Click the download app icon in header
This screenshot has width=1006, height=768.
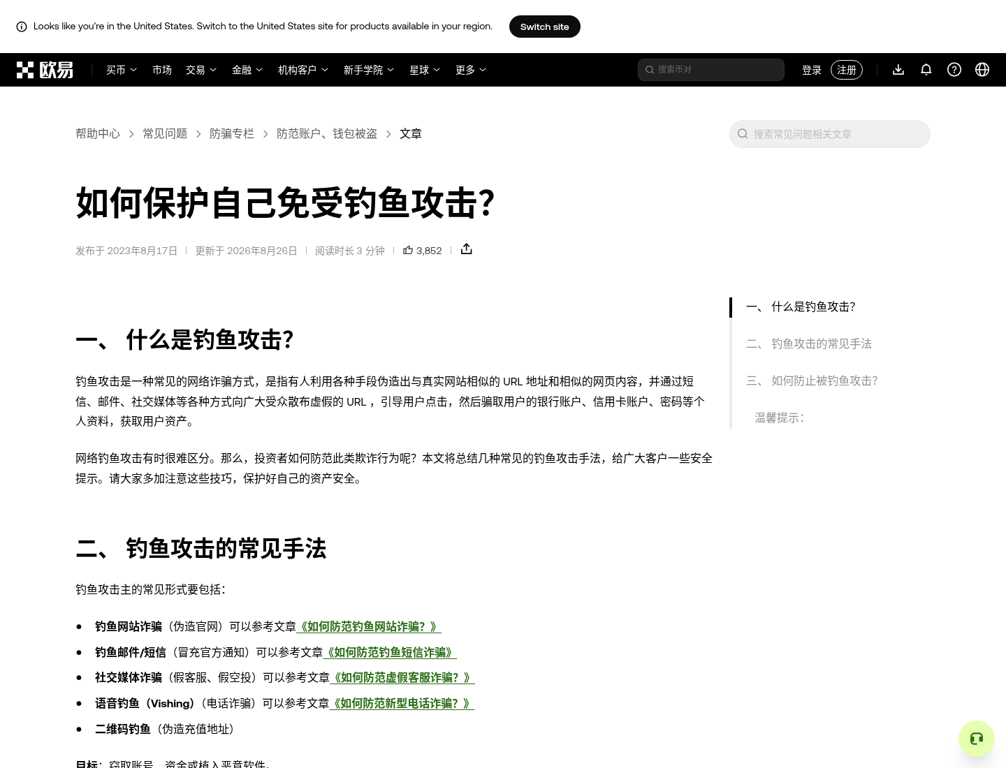point(898,70)
